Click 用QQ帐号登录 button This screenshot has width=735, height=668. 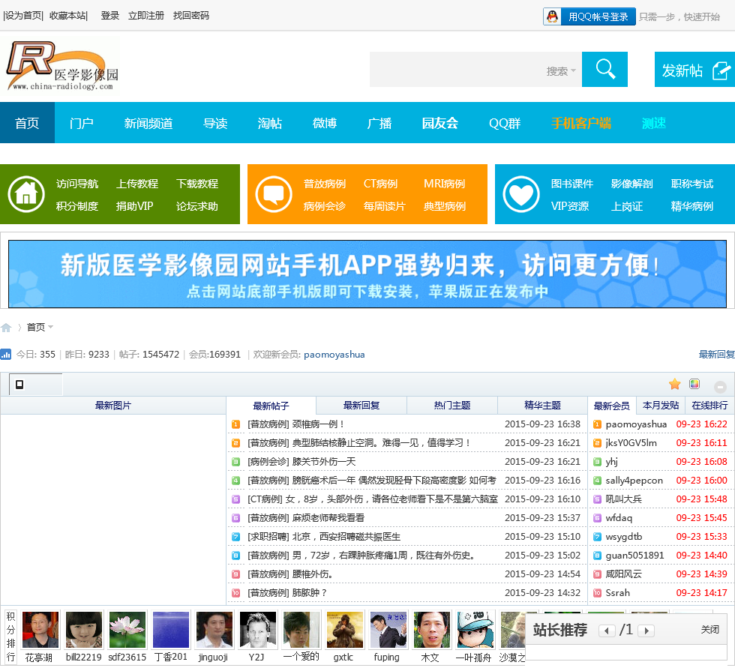(589, 16)
